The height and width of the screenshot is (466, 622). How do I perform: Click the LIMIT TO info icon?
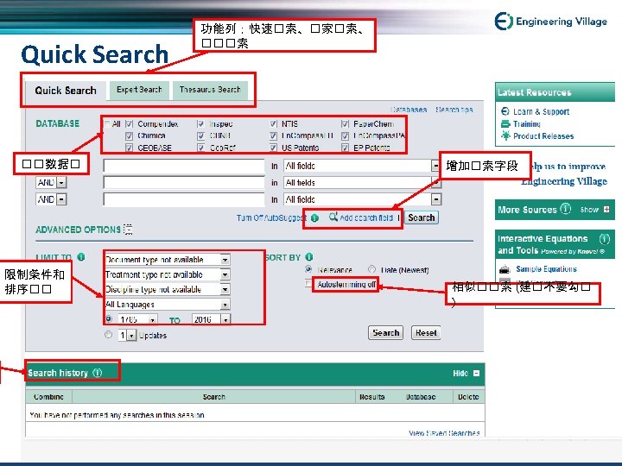coord(81,257)
